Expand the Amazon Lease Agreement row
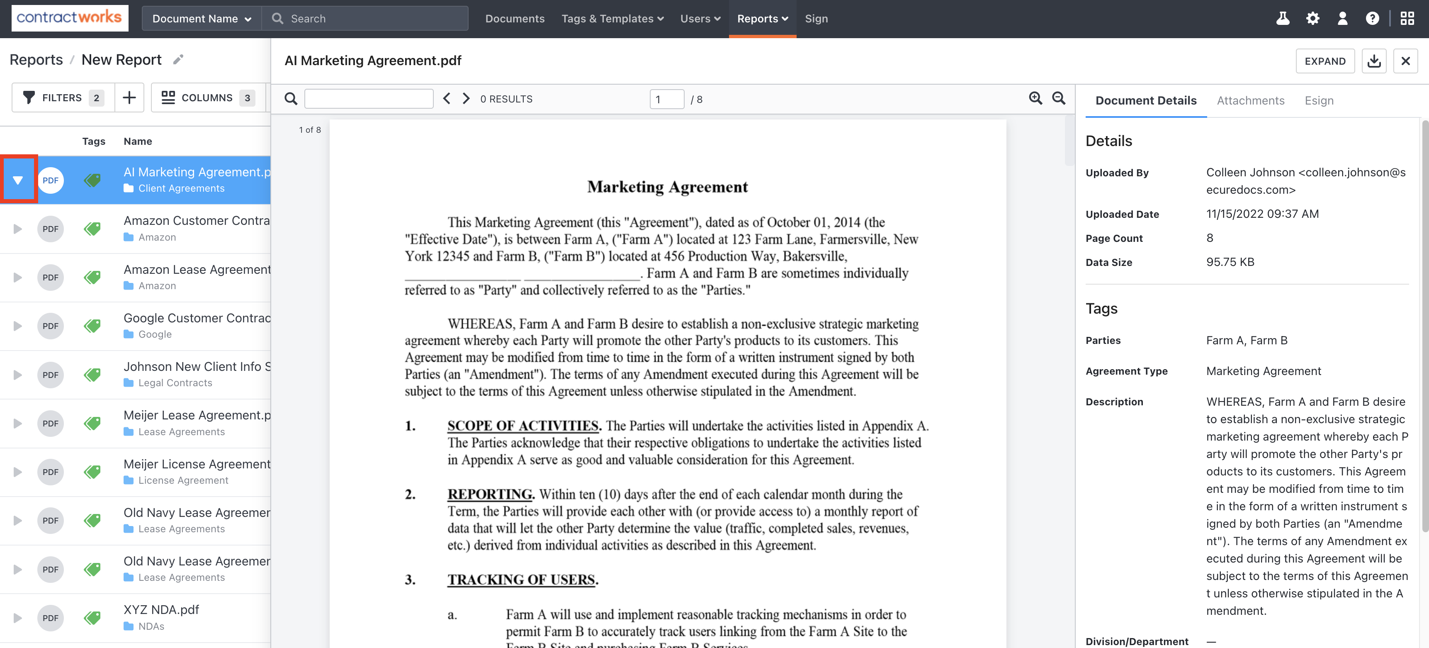The width and height of the screenshot is (1429, 648). (18, 278)
